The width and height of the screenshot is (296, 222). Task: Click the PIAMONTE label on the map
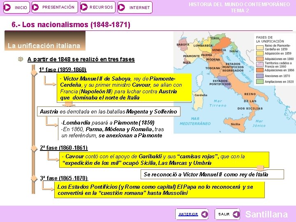coord(192,56)
